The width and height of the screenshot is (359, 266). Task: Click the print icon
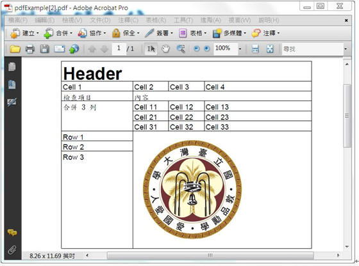pos(29,49)
